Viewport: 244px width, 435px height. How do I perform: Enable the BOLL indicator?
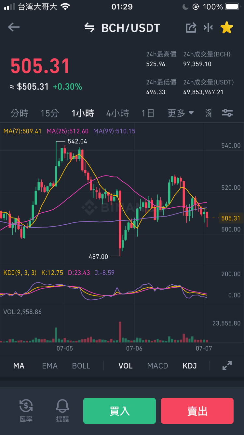tap(81, 366)
